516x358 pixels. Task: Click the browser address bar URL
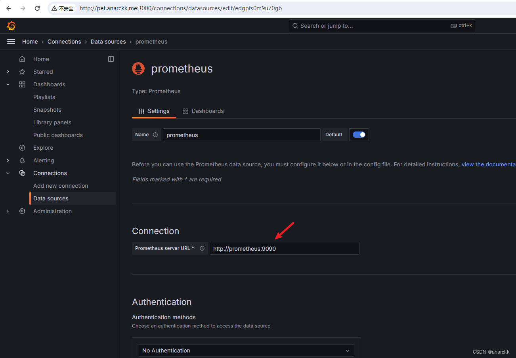coord(181,8)
